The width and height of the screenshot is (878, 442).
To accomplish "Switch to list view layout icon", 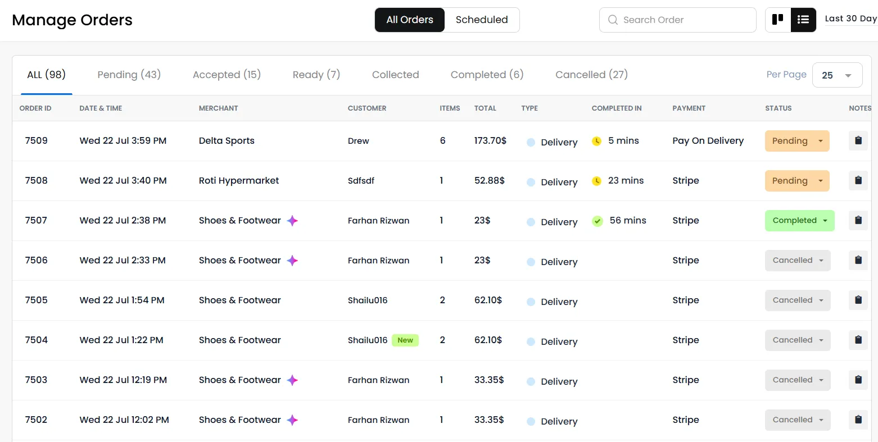I will pyautogui.click(x=803, y=20).
